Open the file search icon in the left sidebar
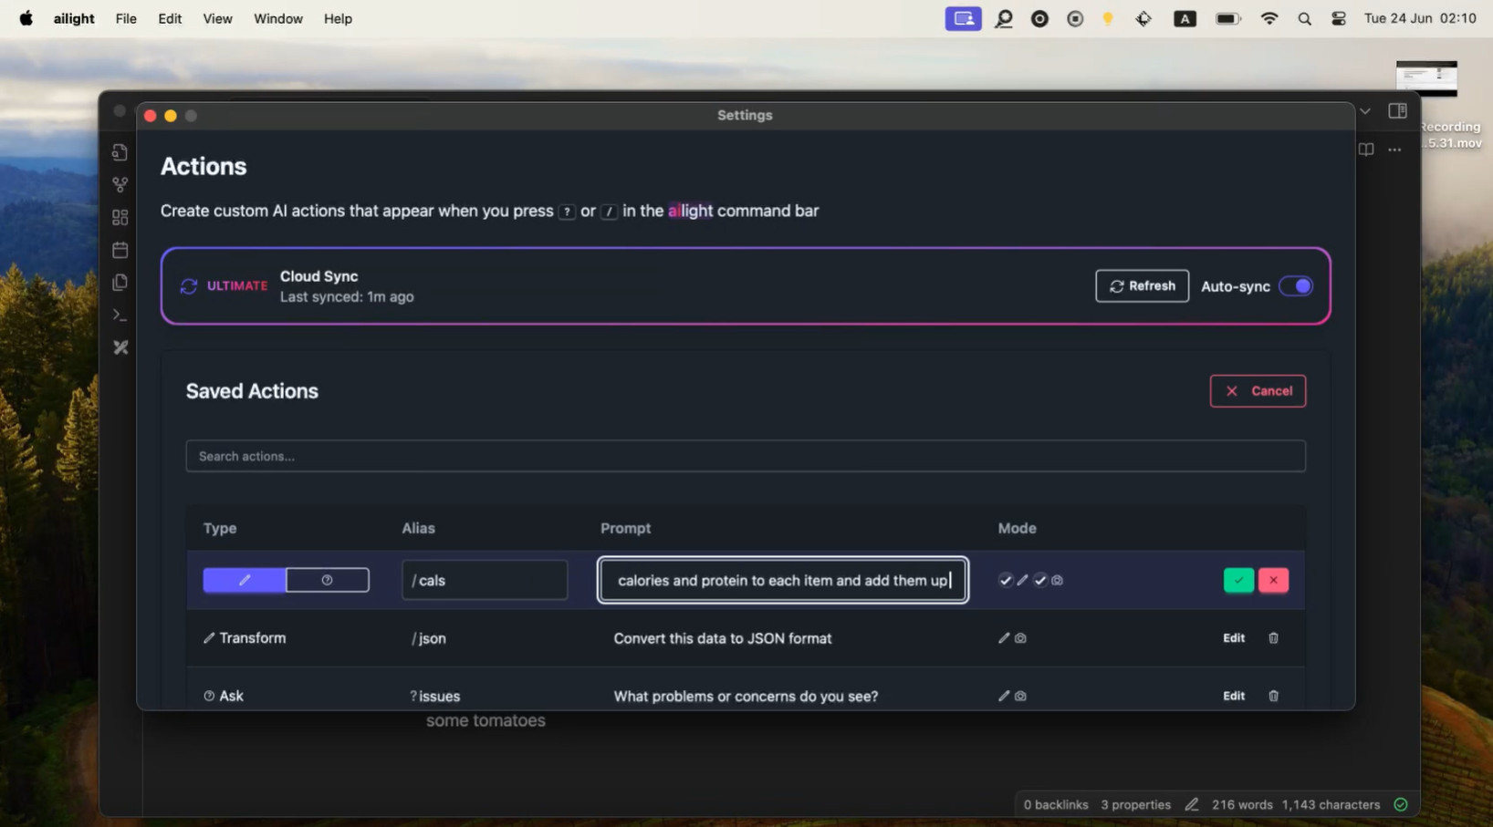 click(120, 152)
